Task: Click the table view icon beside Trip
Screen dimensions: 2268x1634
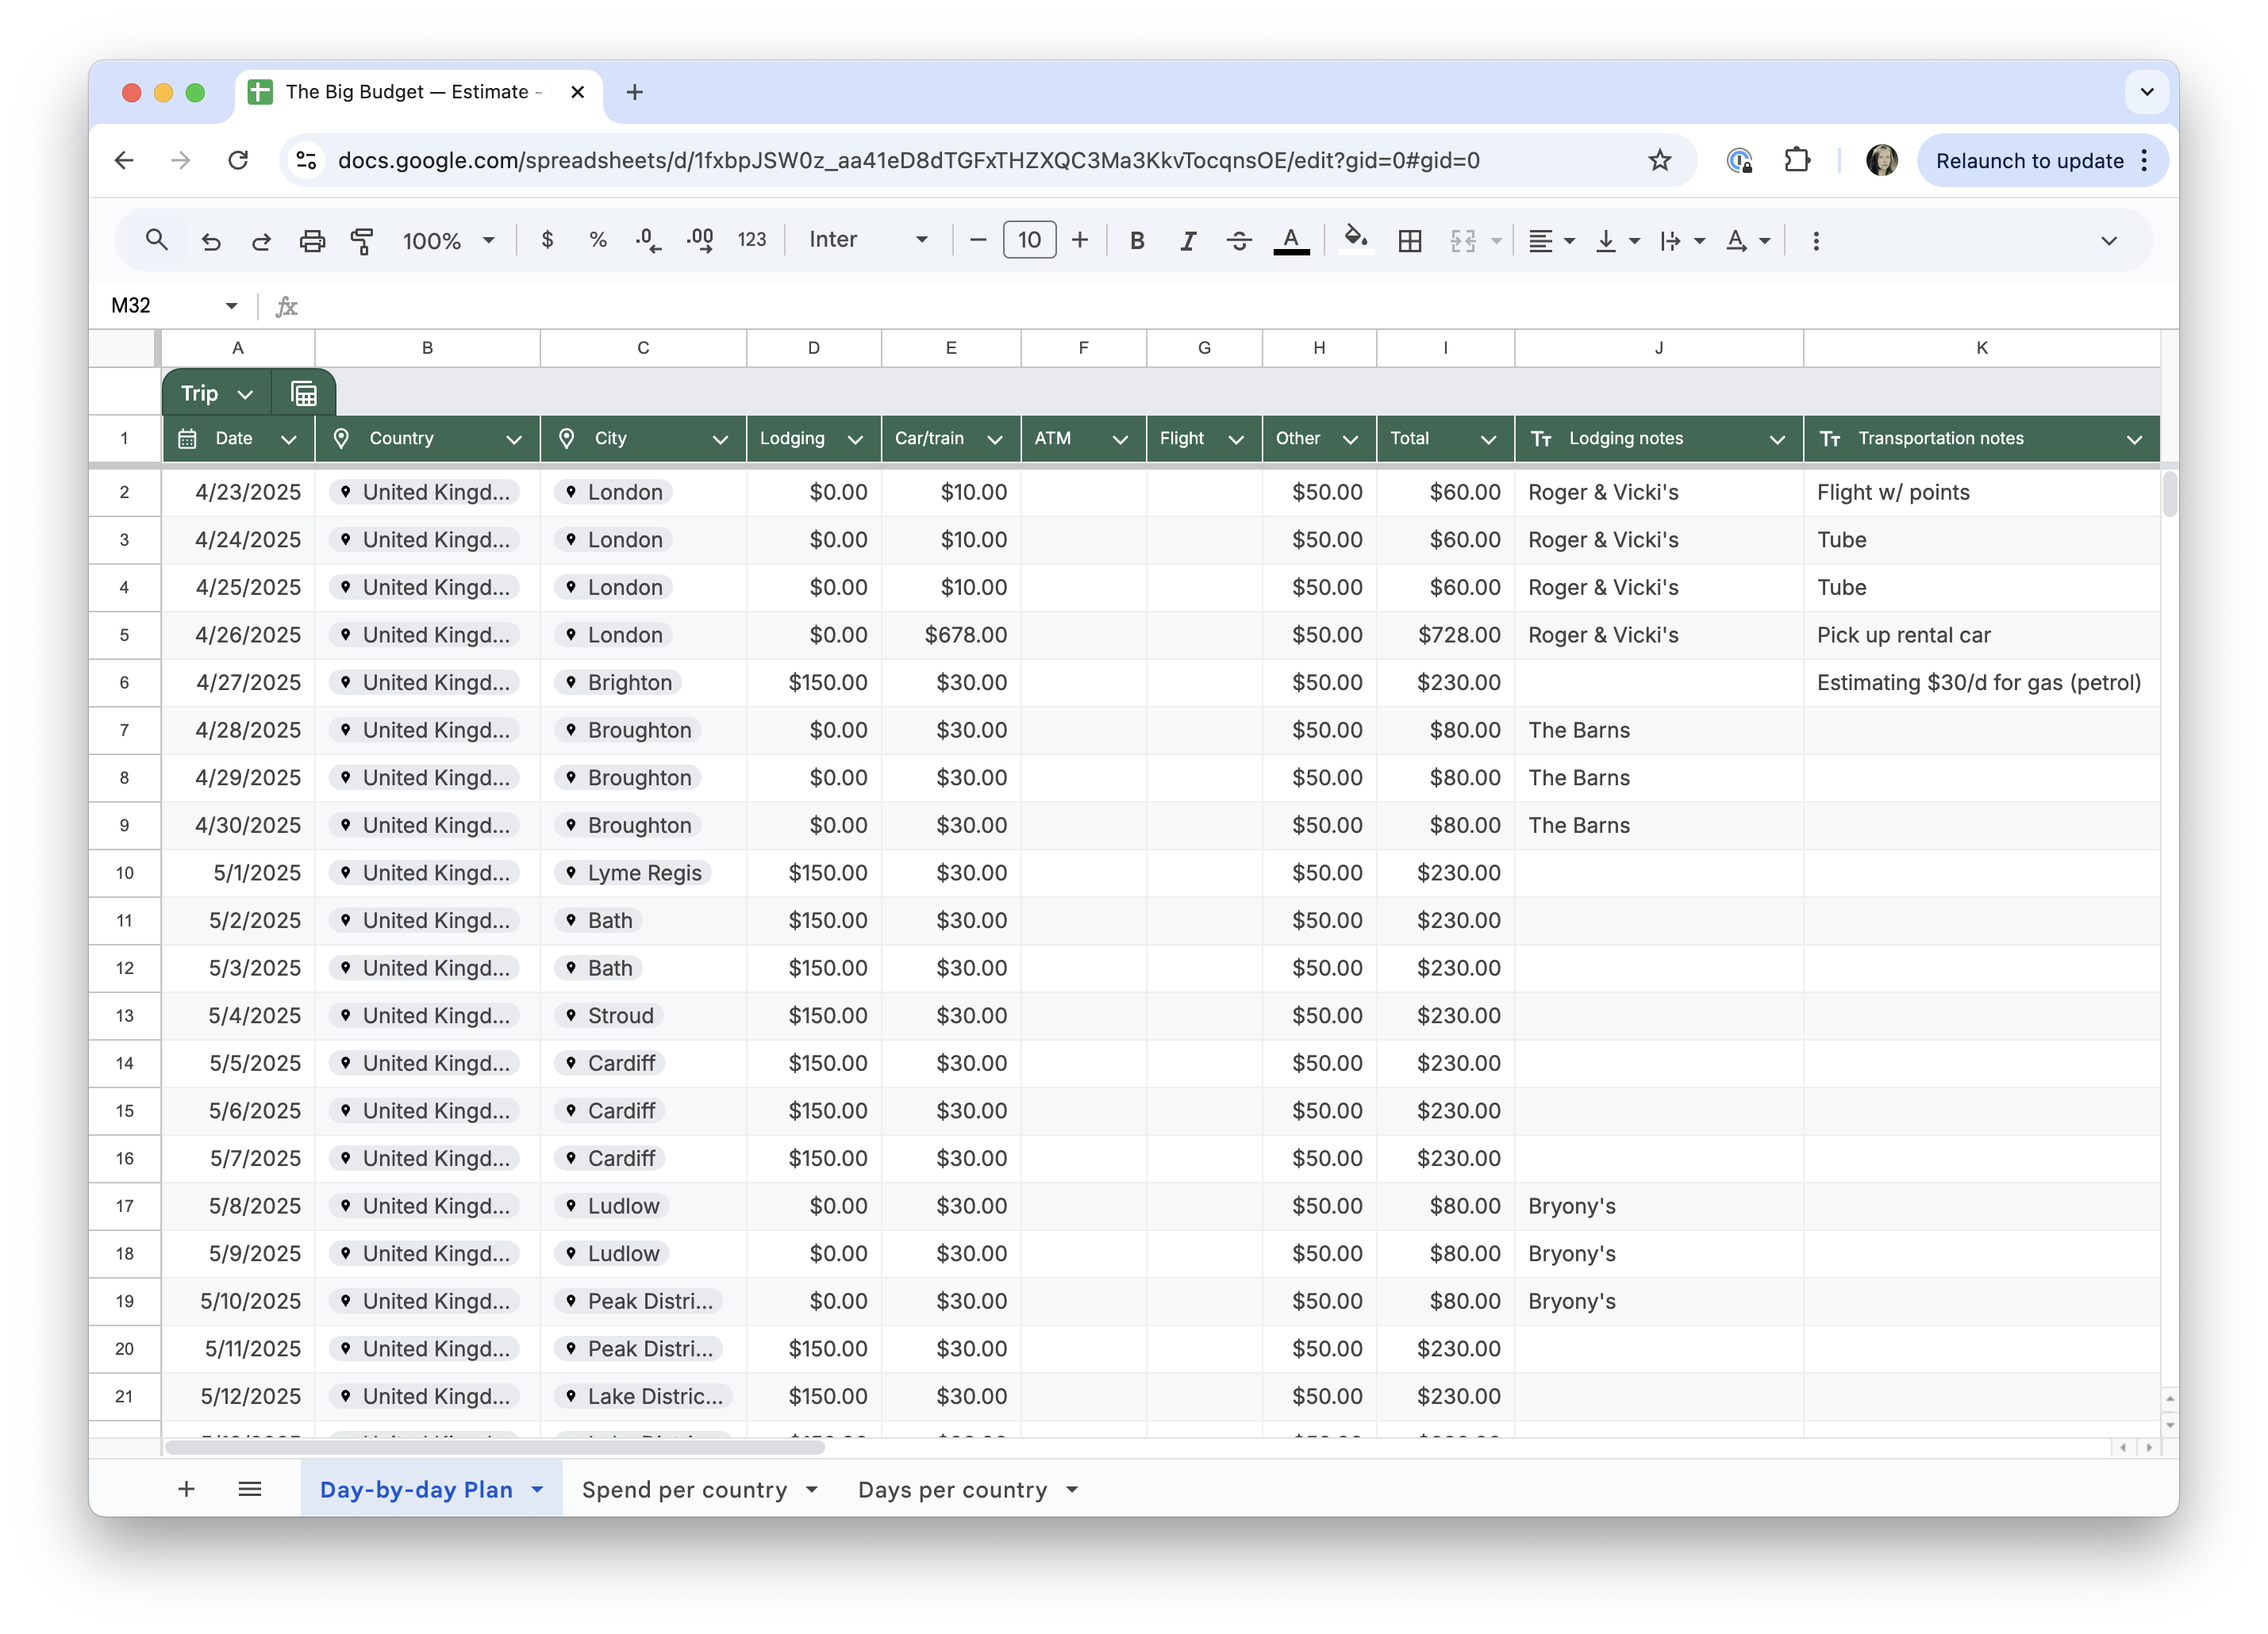Action: pos(304,393)
